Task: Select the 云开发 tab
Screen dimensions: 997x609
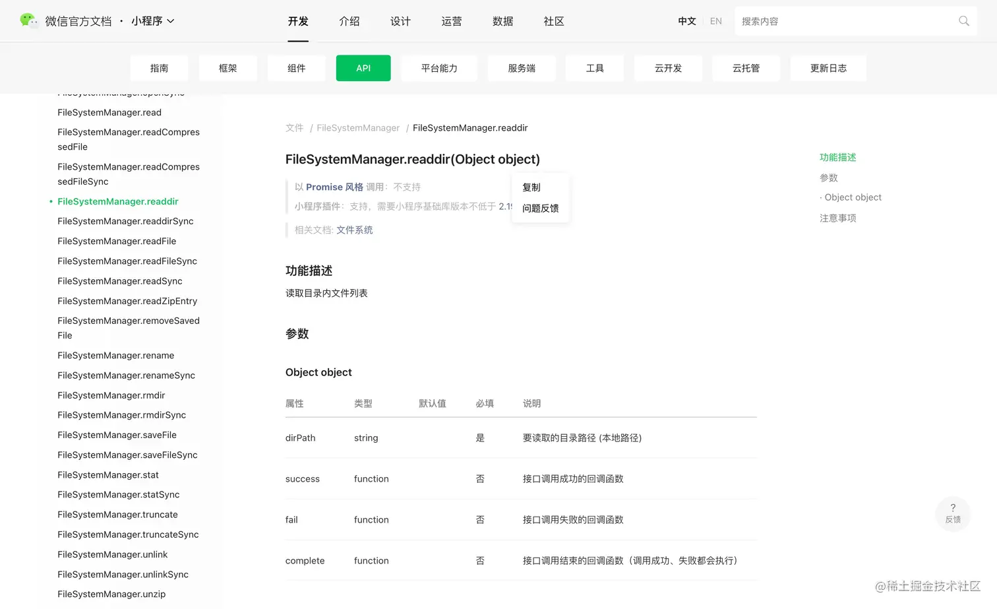Action: [x=668, y=68]
